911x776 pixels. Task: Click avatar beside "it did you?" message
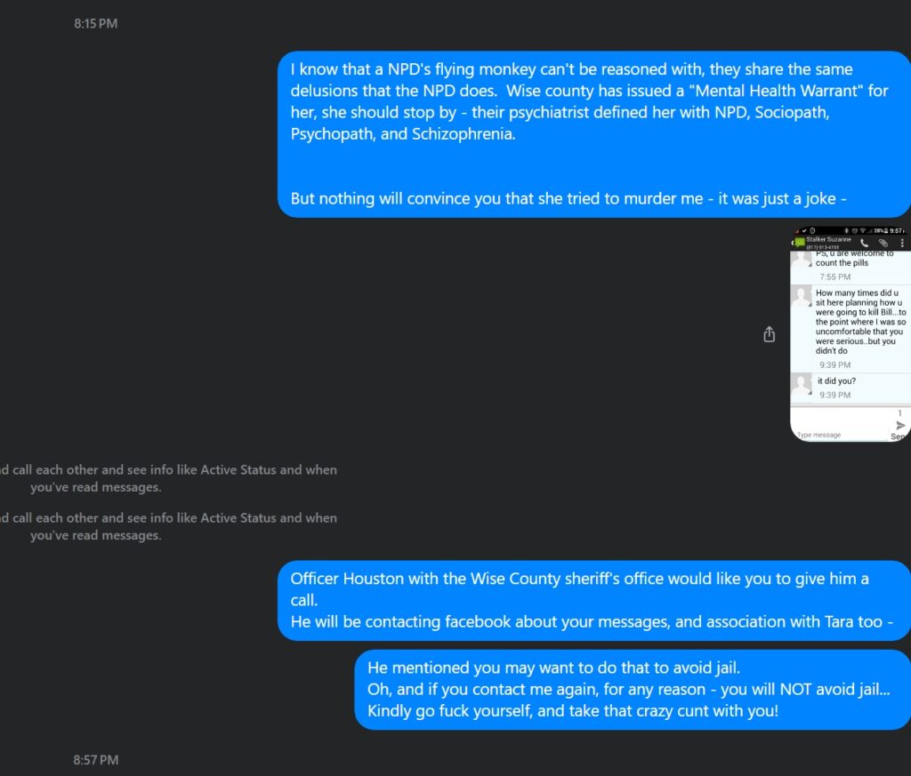pos(802,384)
